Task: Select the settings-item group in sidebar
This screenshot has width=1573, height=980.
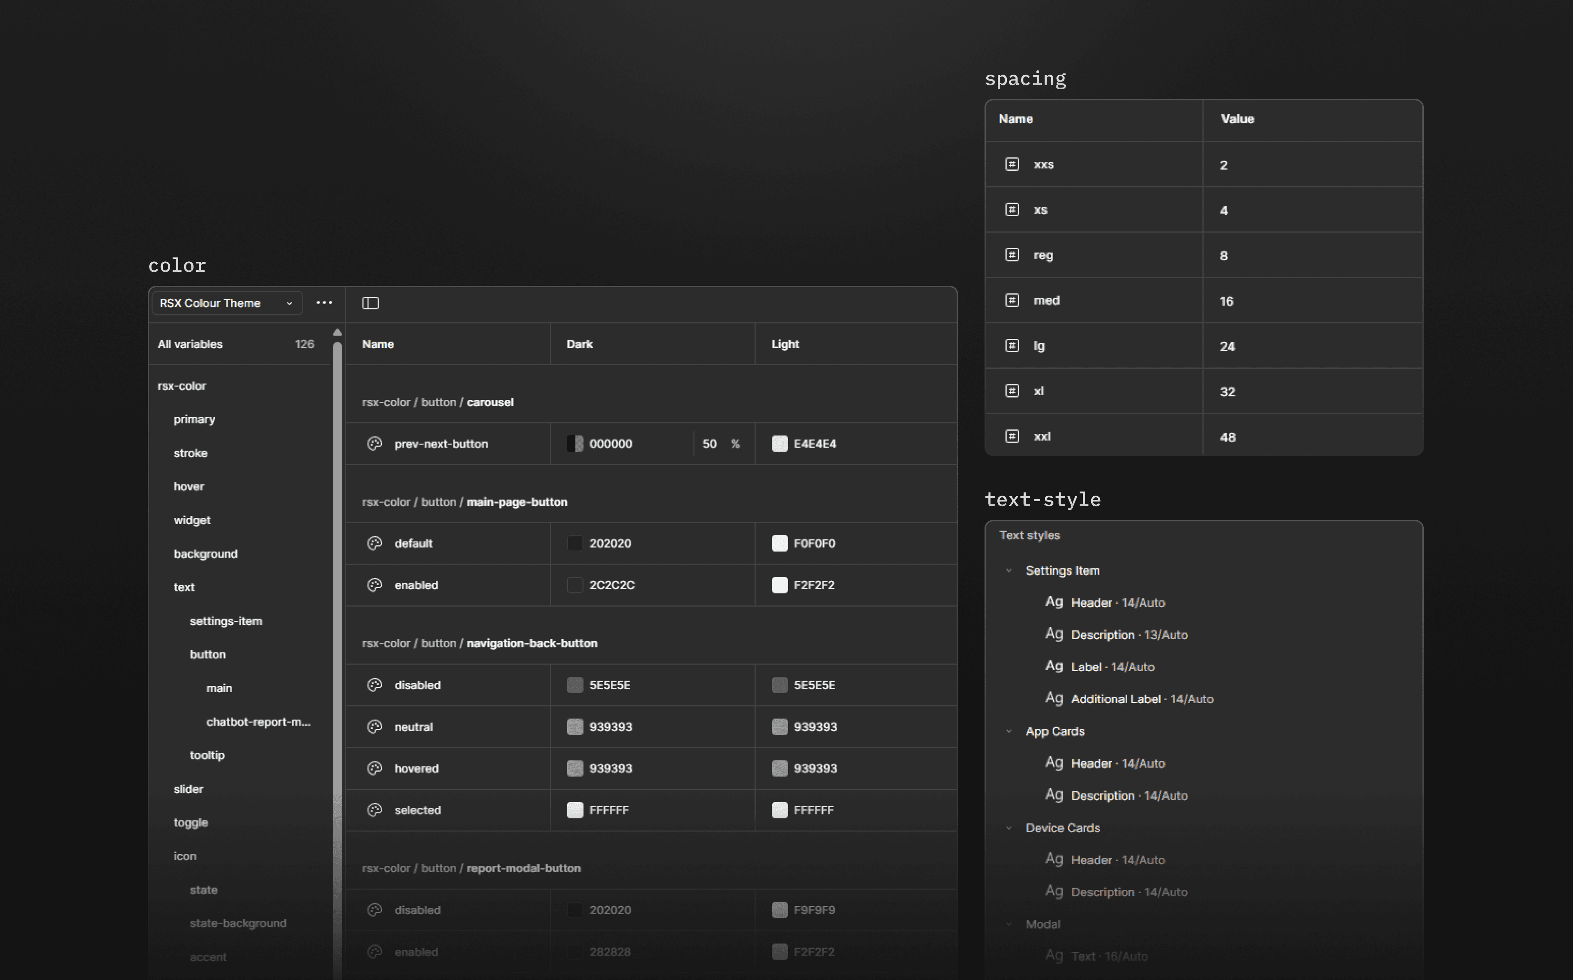Action: tap(226, 621)
